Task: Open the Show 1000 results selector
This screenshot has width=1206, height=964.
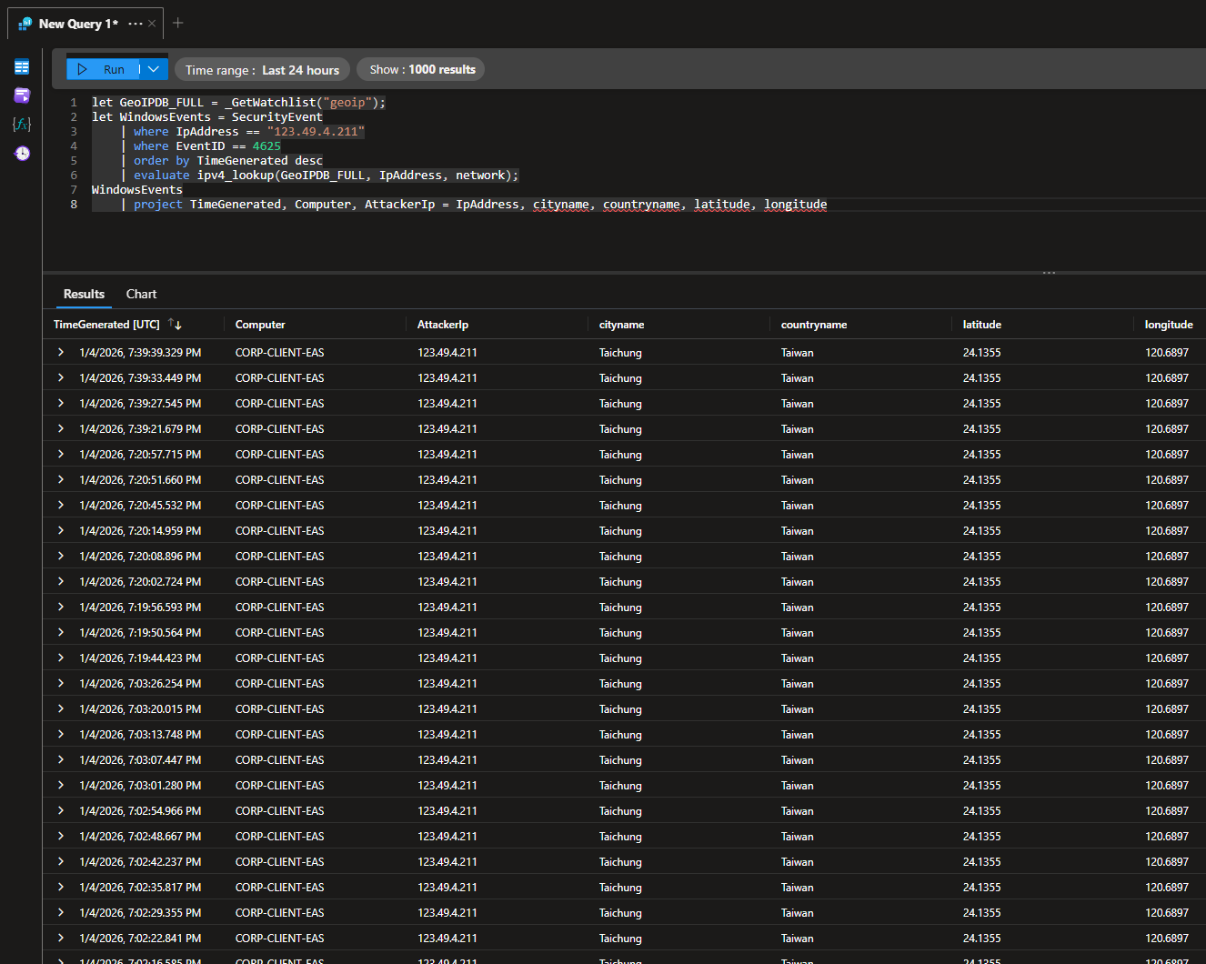Action: click(x=422, y=70)
